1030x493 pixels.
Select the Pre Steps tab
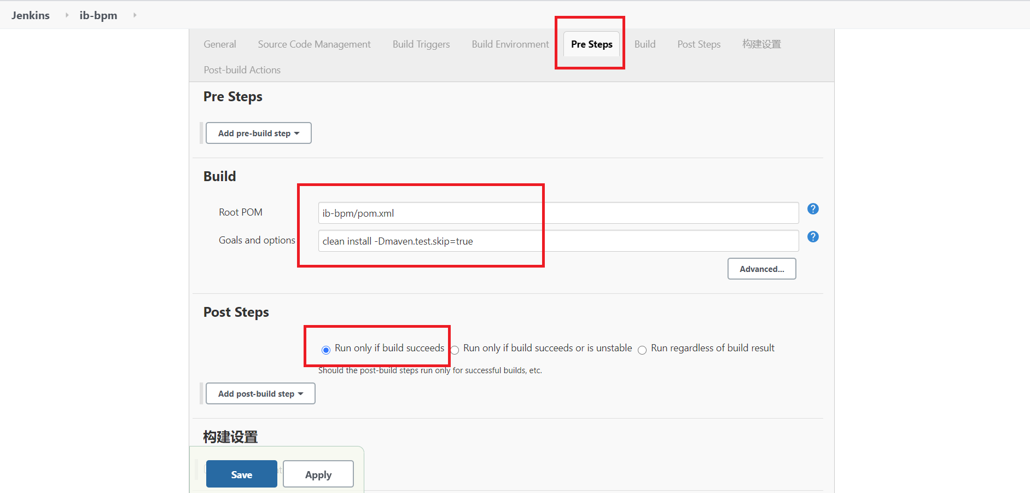click(x=592, y=44)
